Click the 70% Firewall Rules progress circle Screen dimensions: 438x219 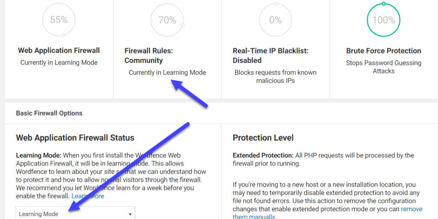coord(167,20)
